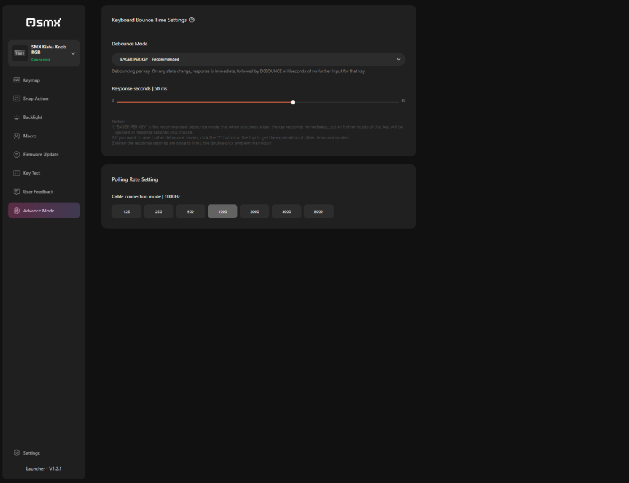Set polling rate to 2000 Hz
Screen dimensions: 629x483
[x=254, y=211]
